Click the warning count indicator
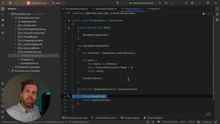 tap(204, 14)
